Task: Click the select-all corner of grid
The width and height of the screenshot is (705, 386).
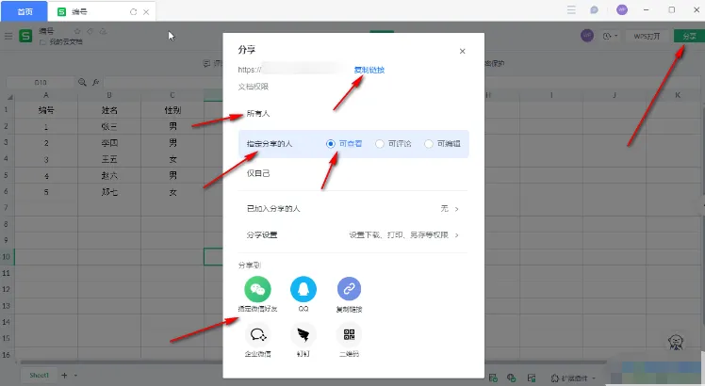Action: pos(8,96)
